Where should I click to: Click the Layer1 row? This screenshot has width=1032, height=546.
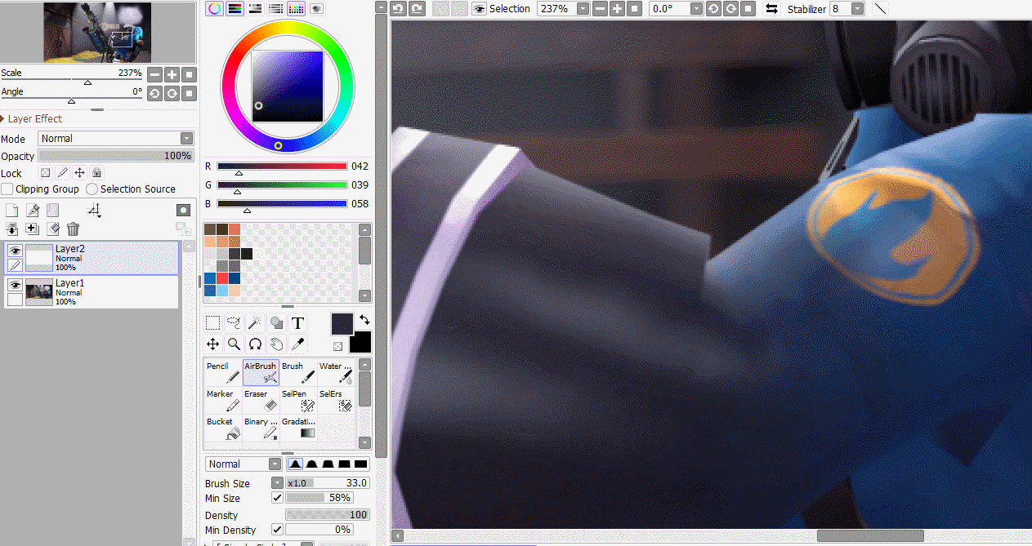(x=92, y=292)
